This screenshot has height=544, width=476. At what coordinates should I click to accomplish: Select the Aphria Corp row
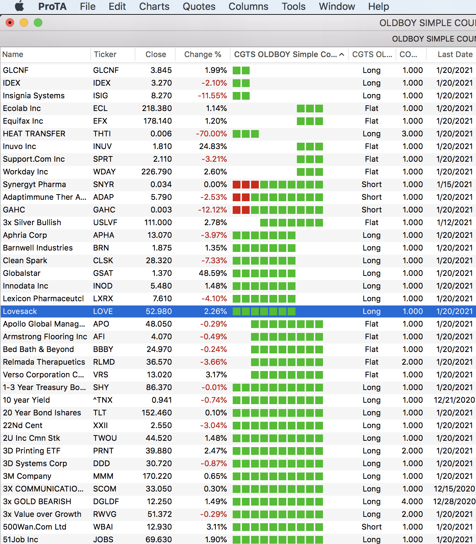coord(238,235)
